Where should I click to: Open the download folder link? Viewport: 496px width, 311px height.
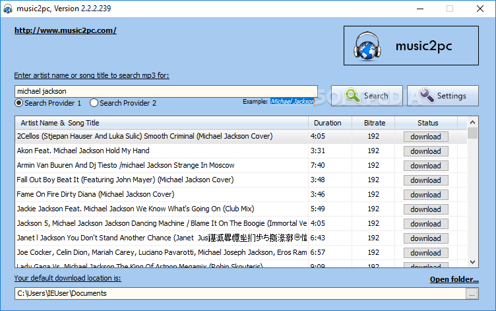click(x=454, y=279)
